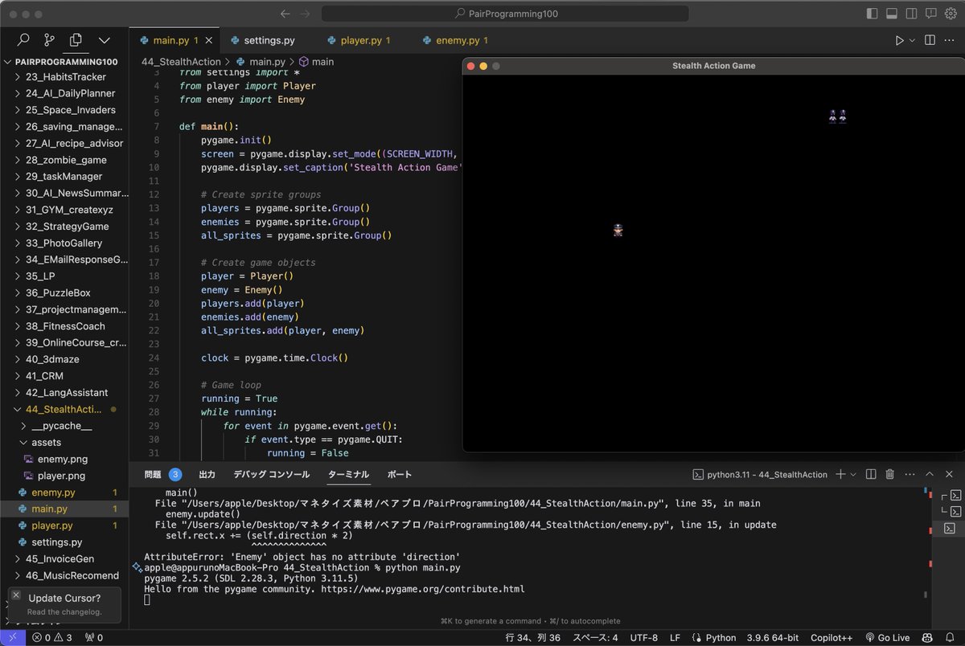Open the run options dropdown arrow
Screen dimensions: 965x646
click(x=912, y=40)
